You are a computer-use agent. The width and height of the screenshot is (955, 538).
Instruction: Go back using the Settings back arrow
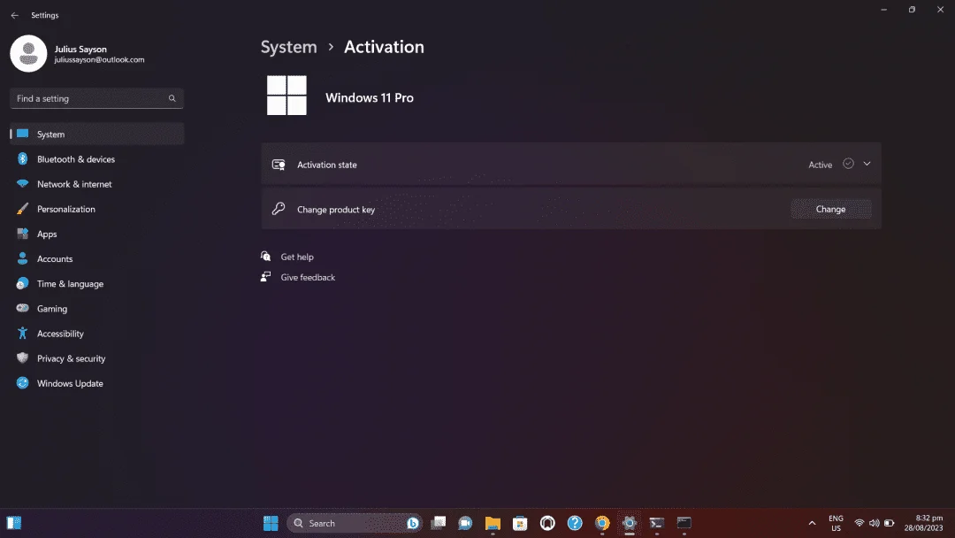point(15,15)
